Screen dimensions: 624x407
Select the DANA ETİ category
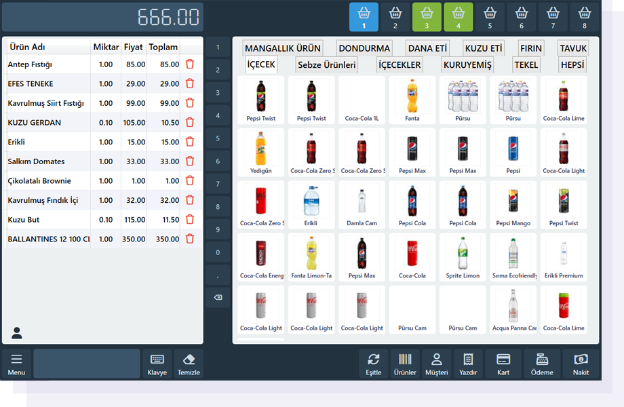pyautogui.click(x=427, y=48)
